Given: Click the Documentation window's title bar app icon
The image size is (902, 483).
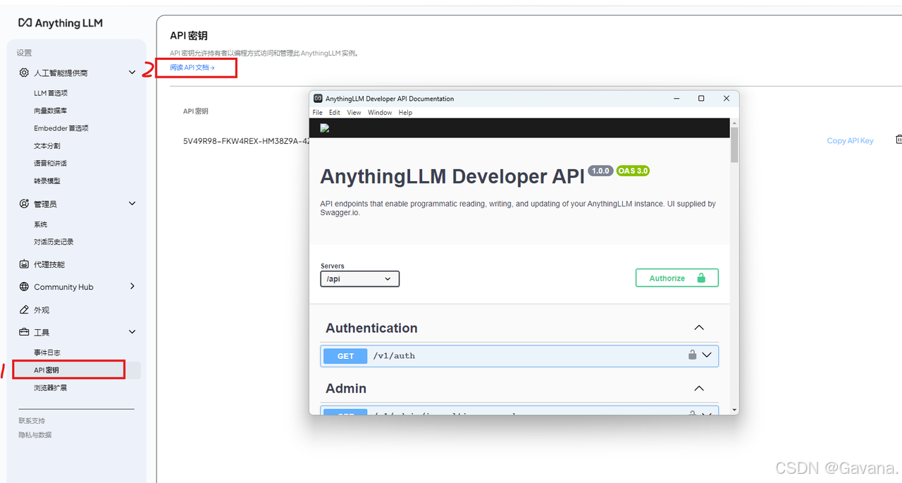Looking at the screenshot, I should (319, 99).
